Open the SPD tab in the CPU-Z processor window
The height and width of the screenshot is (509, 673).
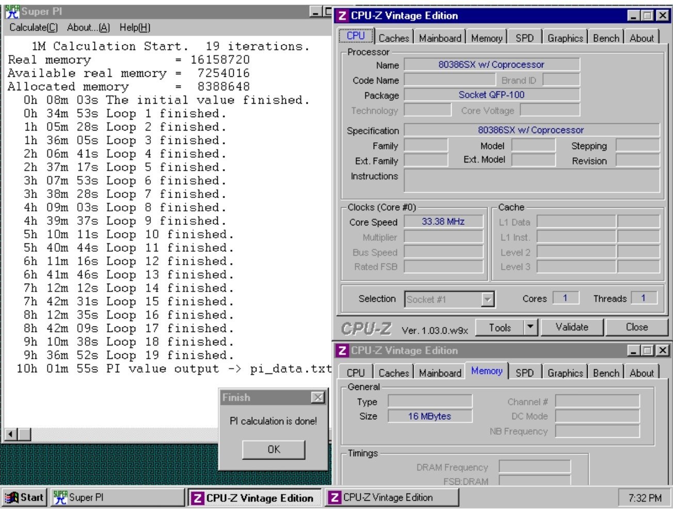525,38
